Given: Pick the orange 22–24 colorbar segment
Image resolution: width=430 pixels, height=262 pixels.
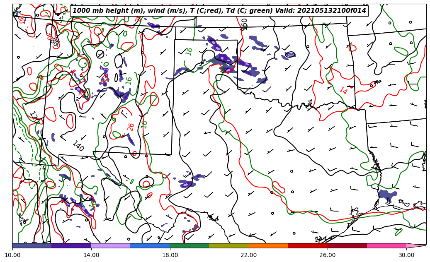Looking at the screenshot, I should (x=268, y=245).
